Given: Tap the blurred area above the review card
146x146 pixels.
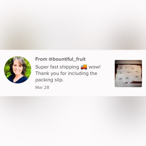Looking at the screenshot, I should click(x=73, y=25).
